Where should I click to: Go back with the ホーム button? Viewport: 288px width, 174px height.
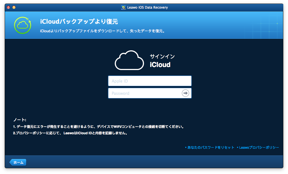pos(18,162)
